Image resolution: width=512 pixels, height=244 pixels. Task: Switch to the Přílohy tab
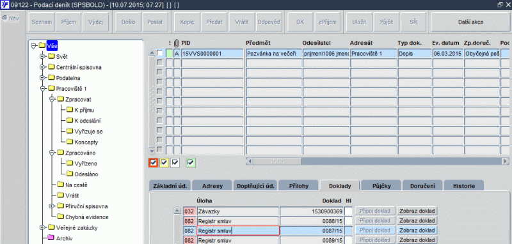(298, 186)
